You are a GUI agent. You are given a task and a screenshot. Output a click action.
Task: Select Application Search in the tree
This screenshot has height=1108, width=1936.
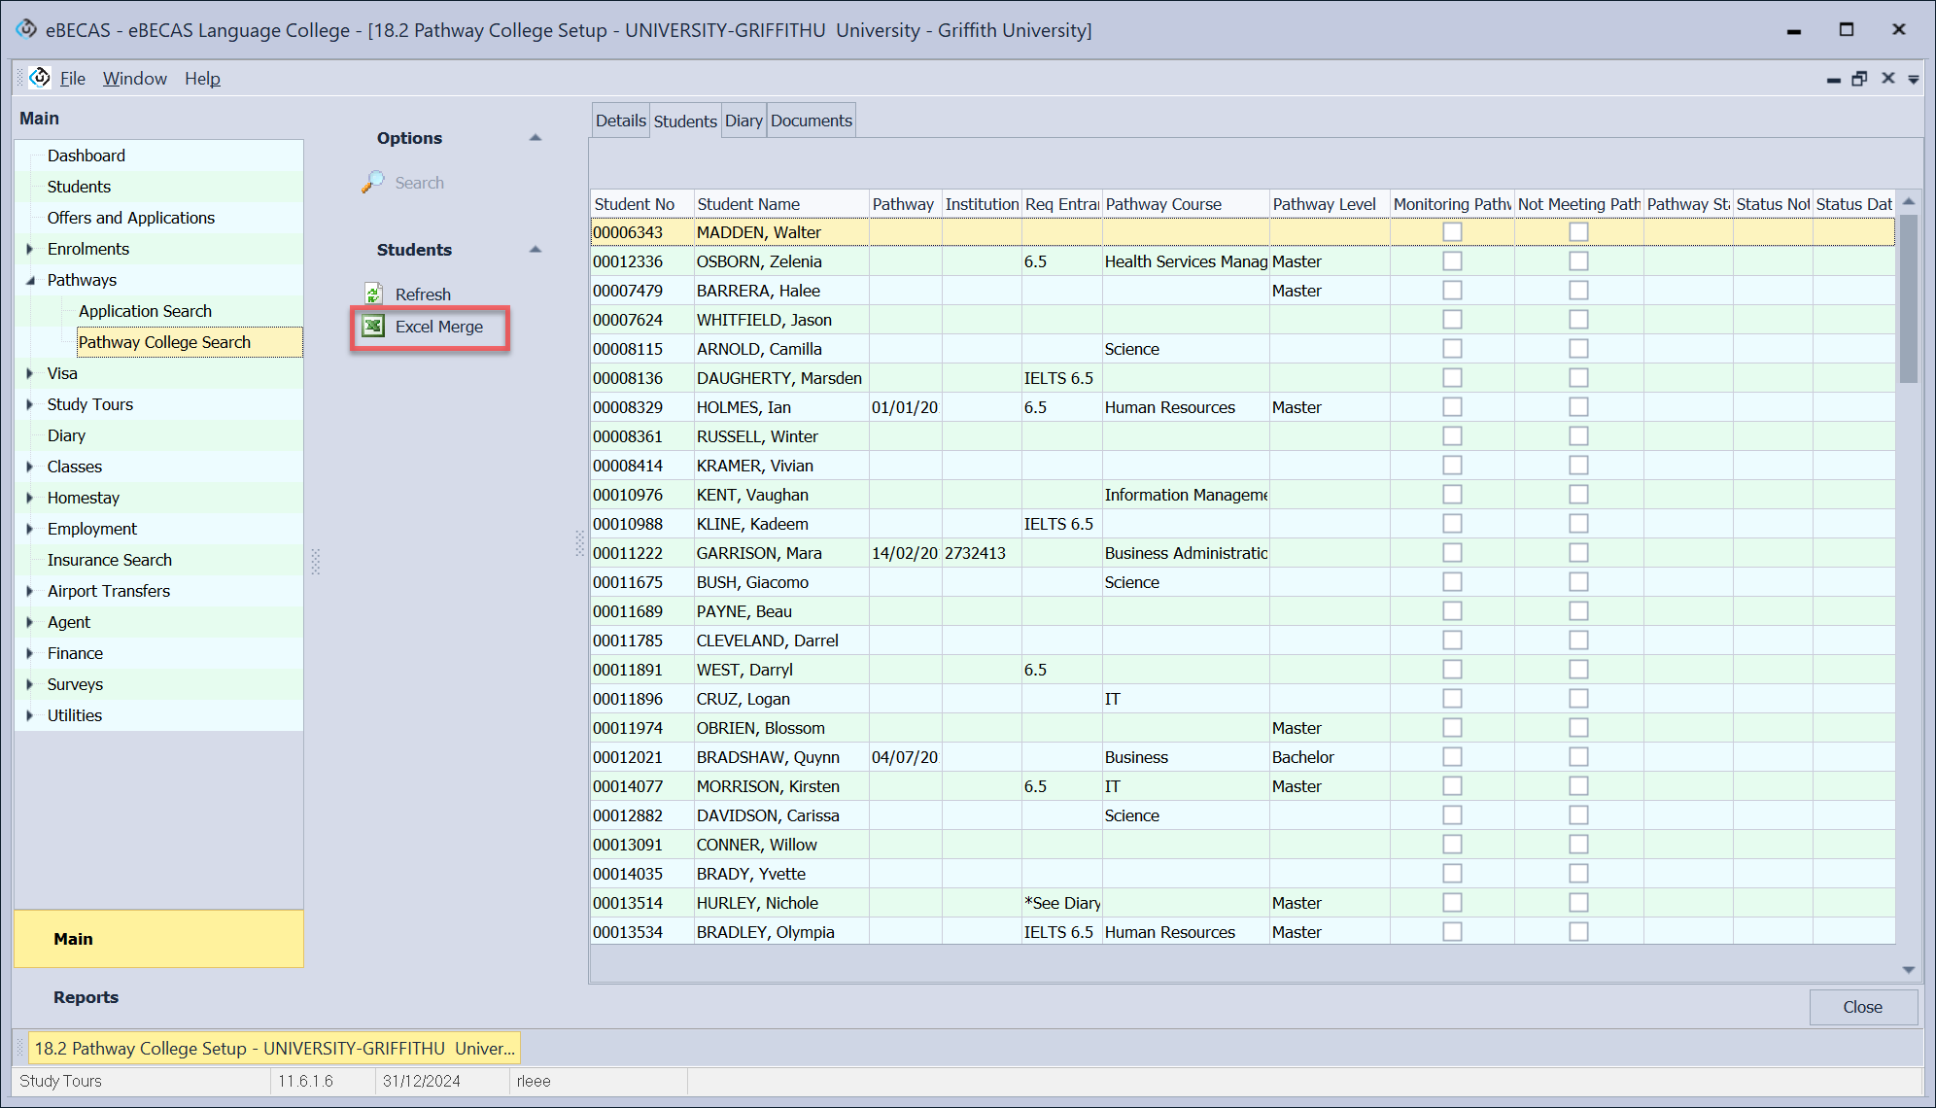point(145,311)
